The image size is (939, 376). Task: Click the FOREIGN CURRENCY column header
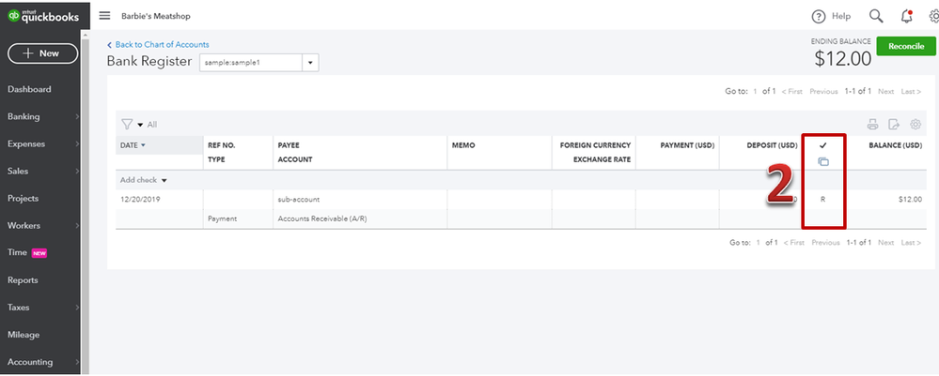(595, 145)
